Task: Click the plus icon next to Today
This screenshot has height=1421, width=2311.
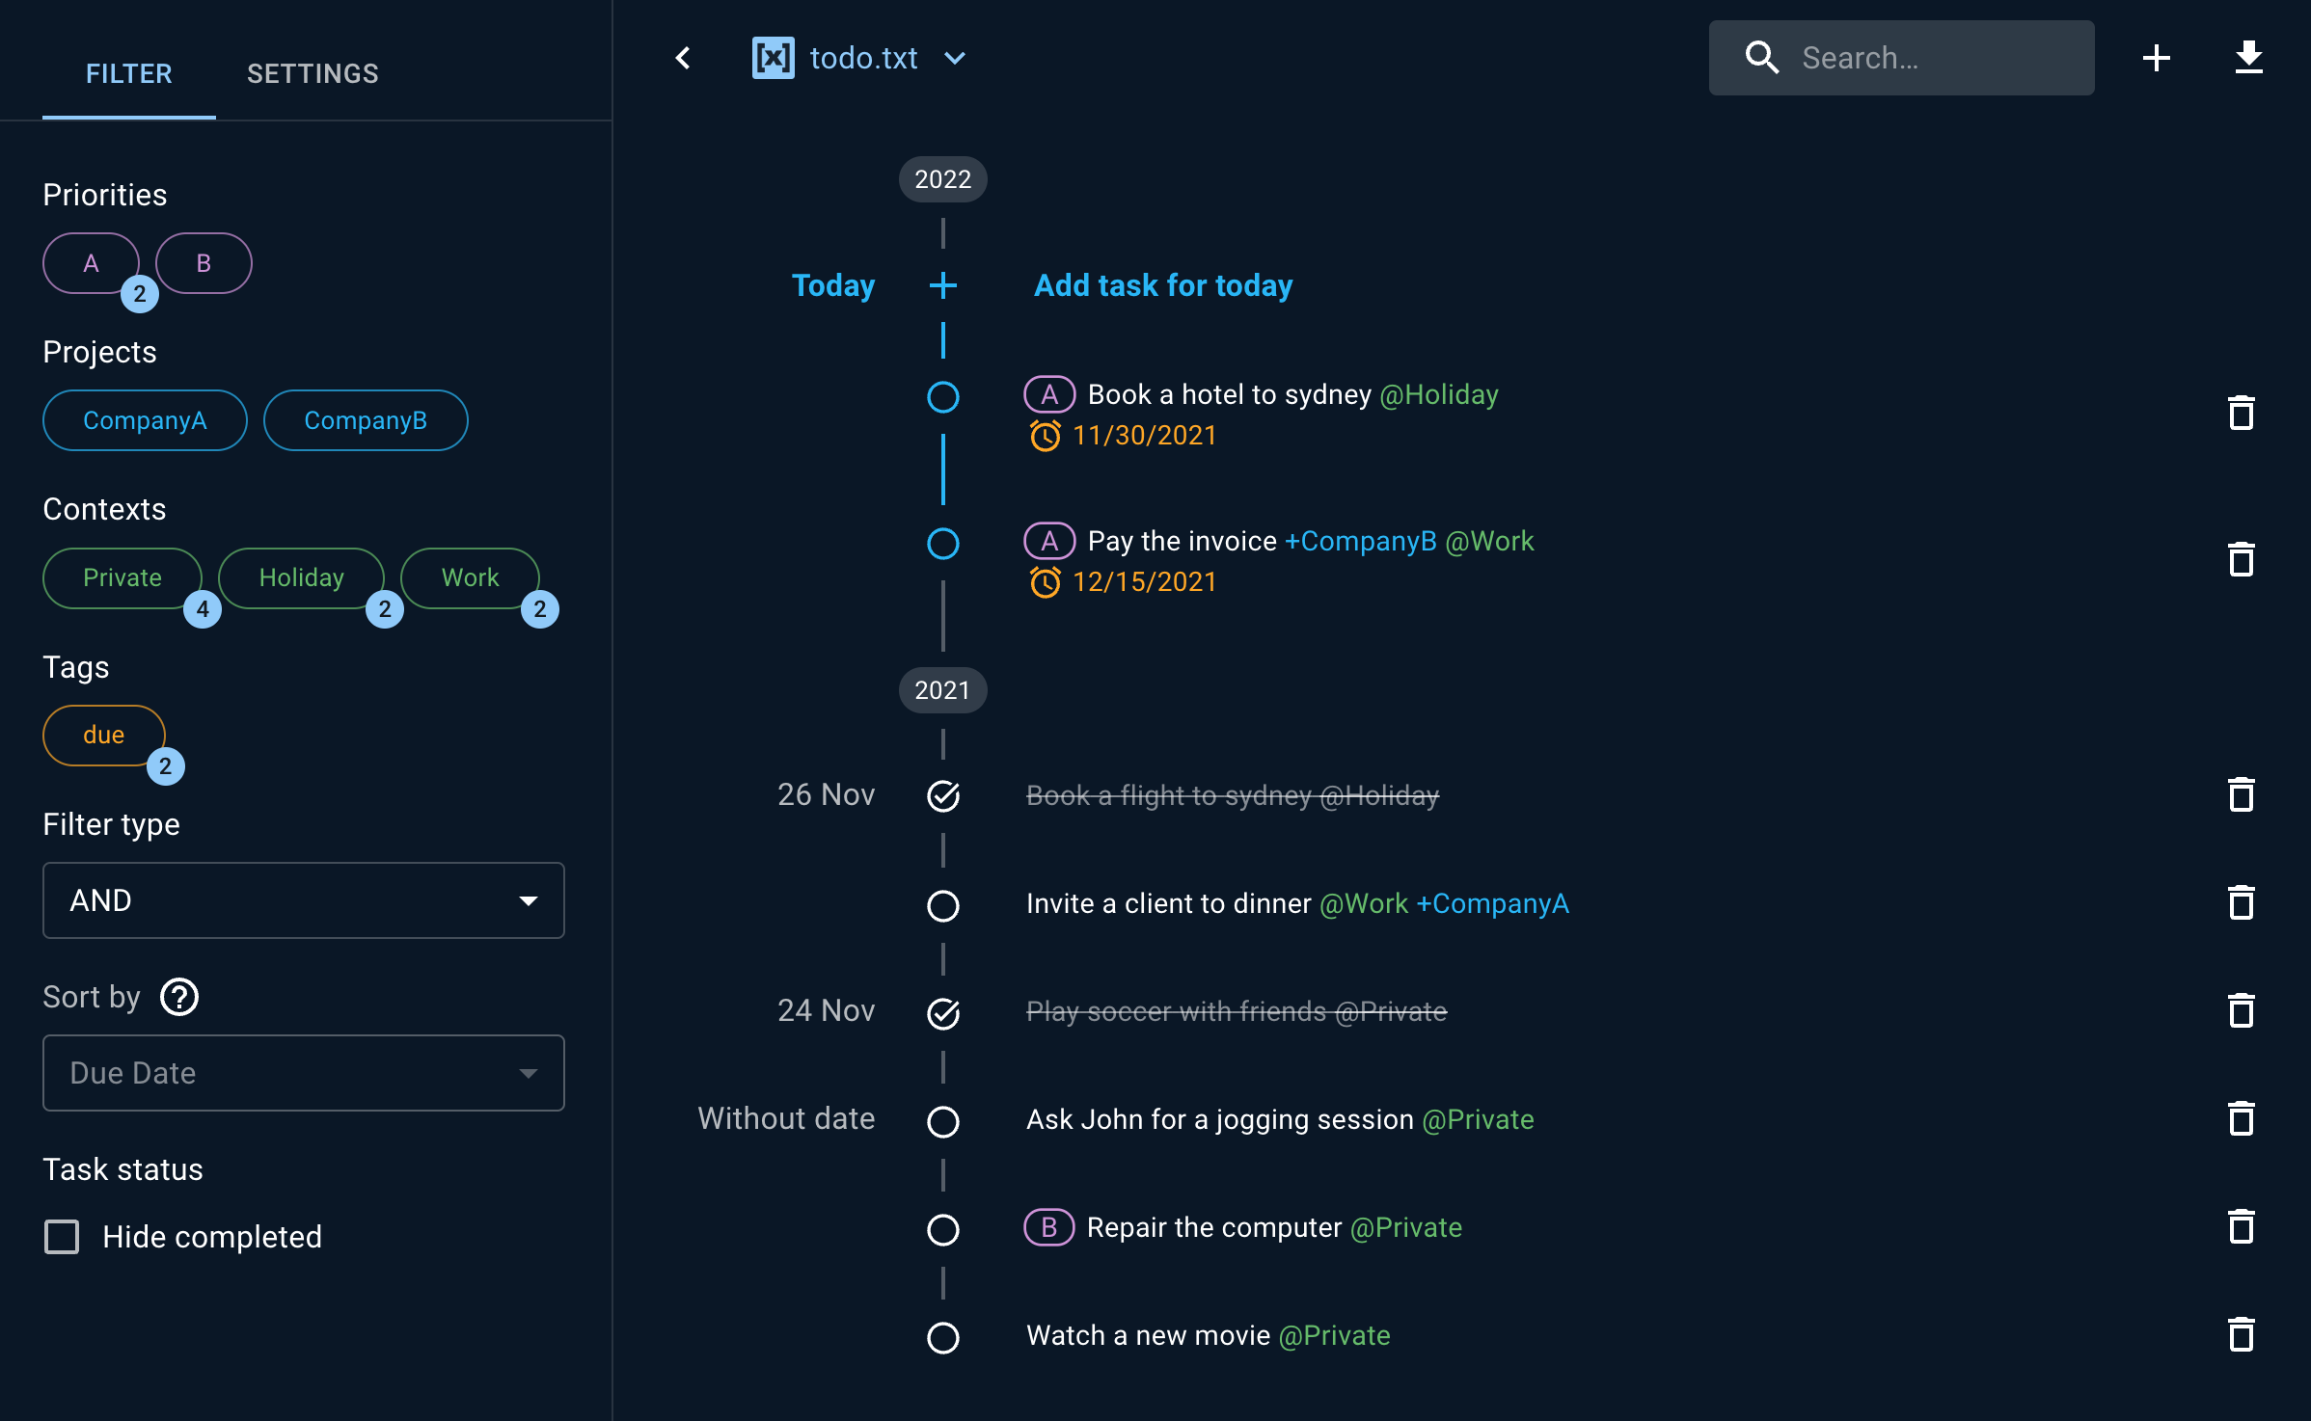Action: [x=942, y=285]
